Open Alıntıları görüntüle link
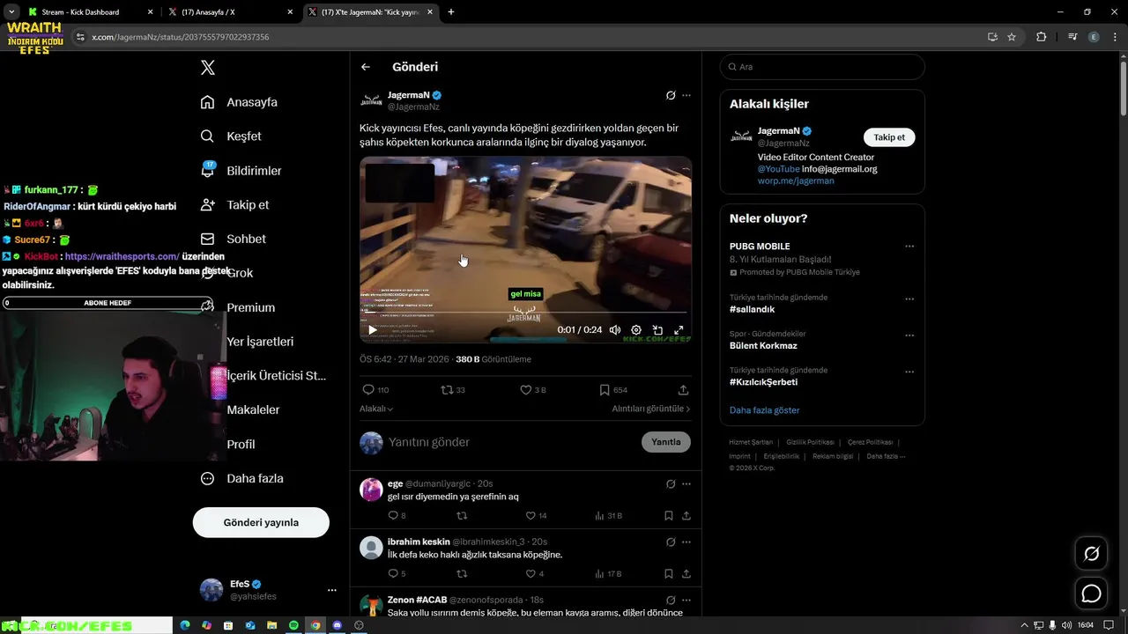Image resolution: width=1128 pixels, height=634 pixels. (x=651, y=409)
